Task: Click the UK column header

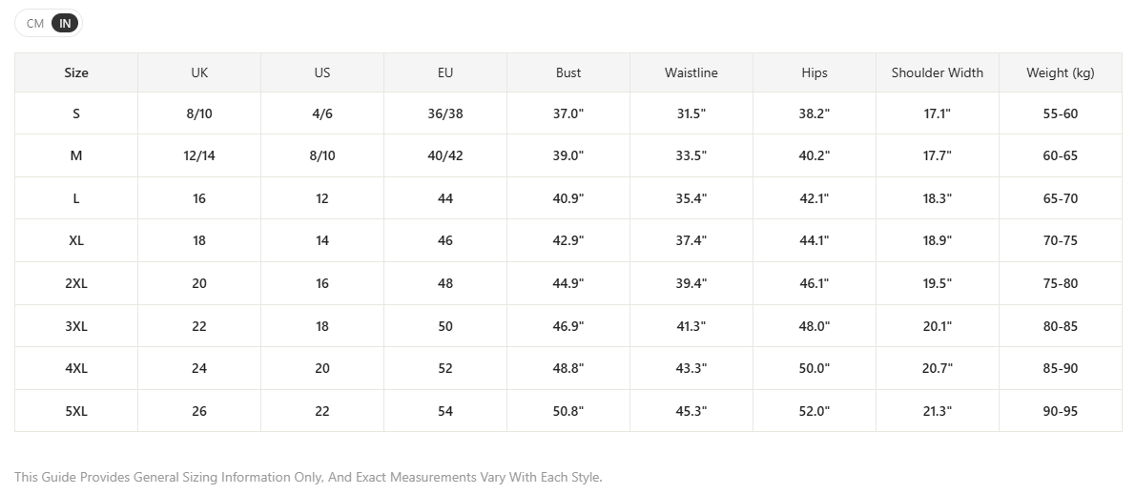Action: point(199,72)
